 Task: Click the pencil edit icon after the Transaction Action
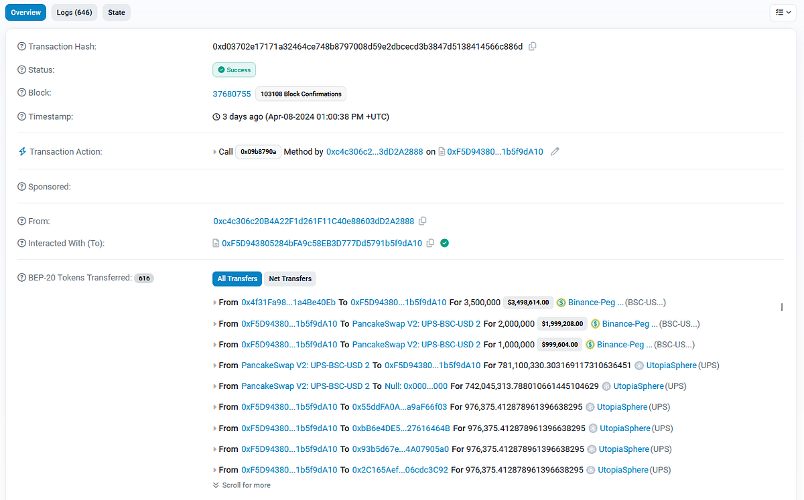555,151
